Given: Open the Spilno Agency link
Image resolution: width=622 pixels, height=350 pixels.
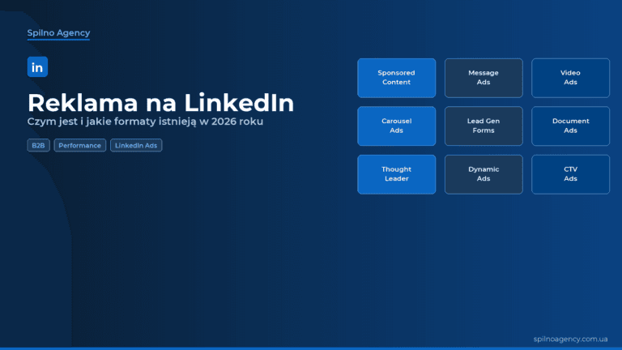Looking at the screenshot, I should pyautogui.click(x=58, y=33).
